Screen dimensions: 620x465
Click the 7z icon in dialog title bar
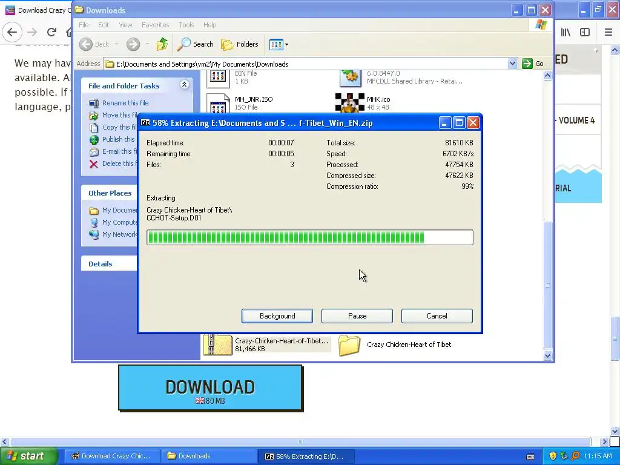145,123
